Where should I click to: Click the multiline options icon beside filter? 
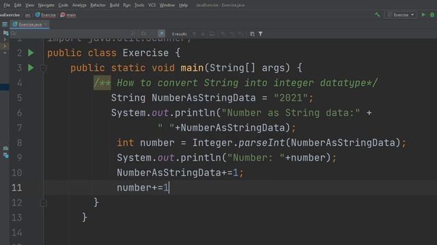tap(252, 34)
